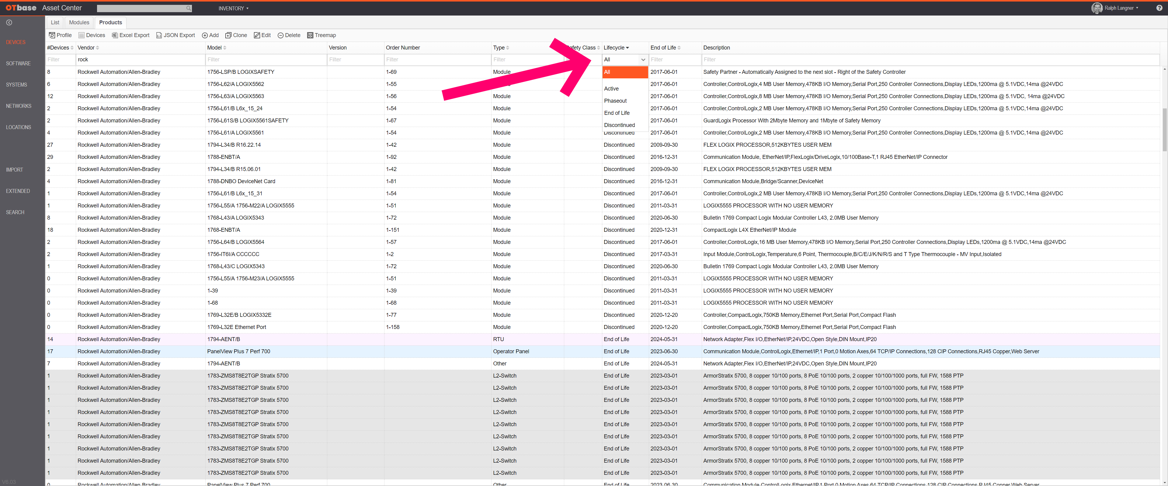
Task: Open the help question mark icon
Action: click(1159, 8)
